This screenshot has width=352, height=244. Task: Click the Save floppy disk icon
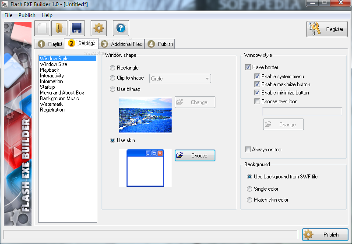pyautogui.click(x=77, y=28)
